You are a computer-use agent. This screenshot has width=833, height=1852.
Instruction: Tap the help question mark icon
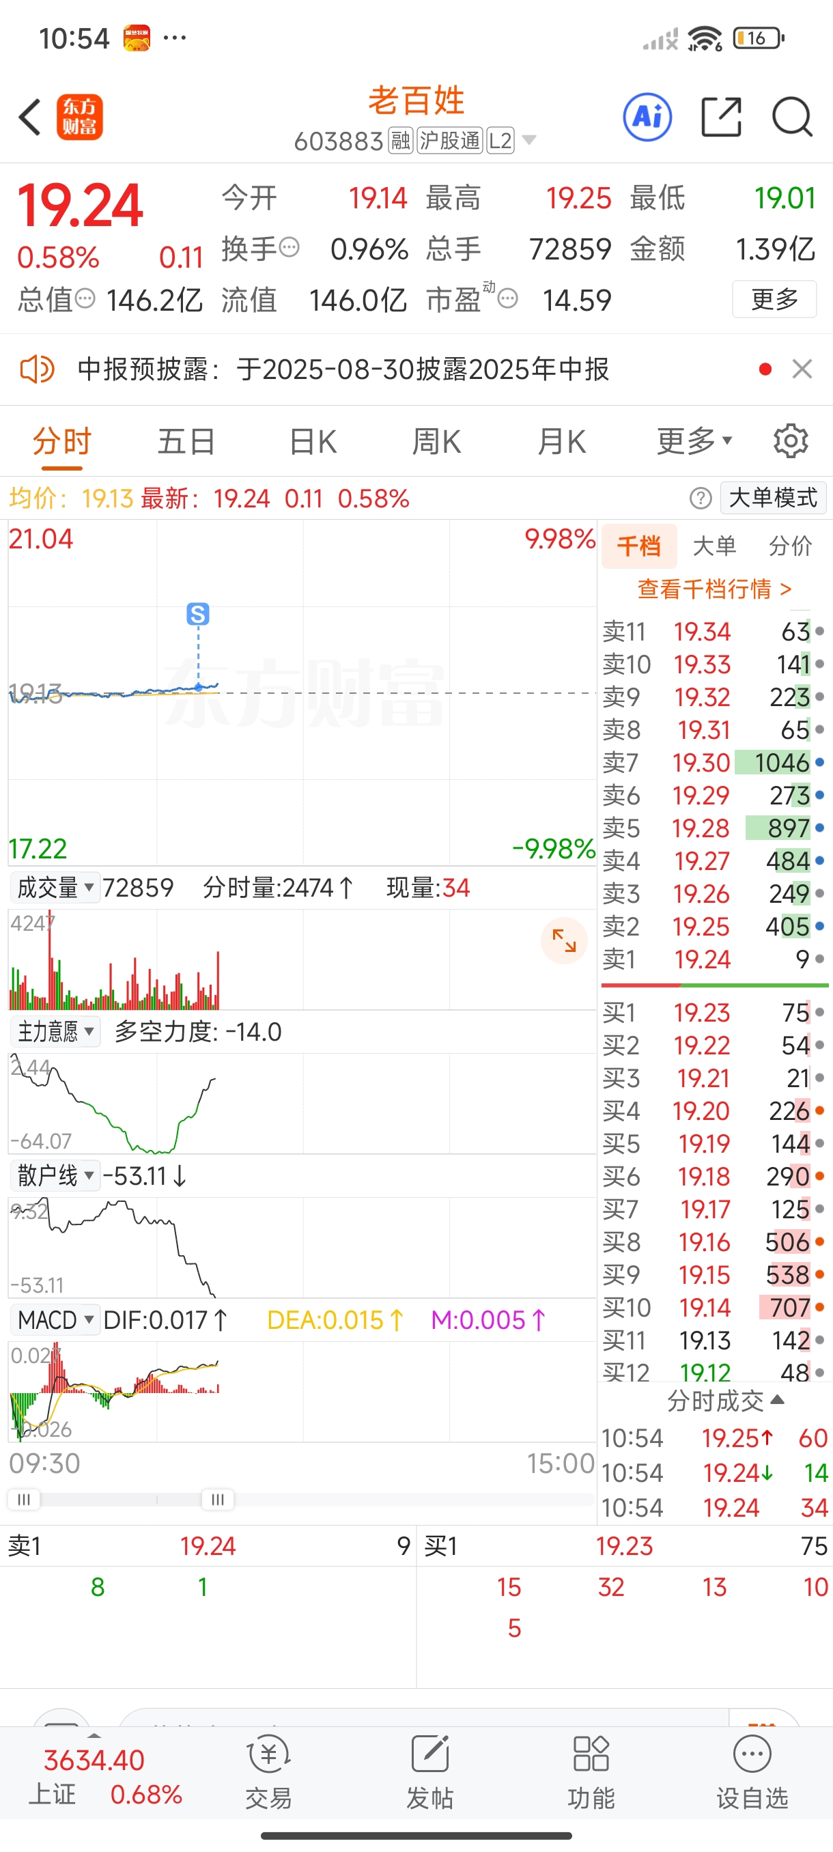[x=700, y=498]
